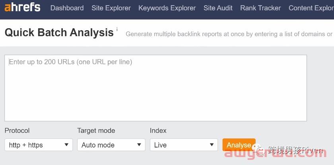Click the info icon beside Quick Batch Analysis
Screen dimensions: 334x165
coord(117,29)
